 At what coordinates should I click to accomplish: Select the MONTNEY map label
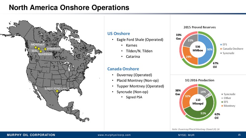(38, 44)
